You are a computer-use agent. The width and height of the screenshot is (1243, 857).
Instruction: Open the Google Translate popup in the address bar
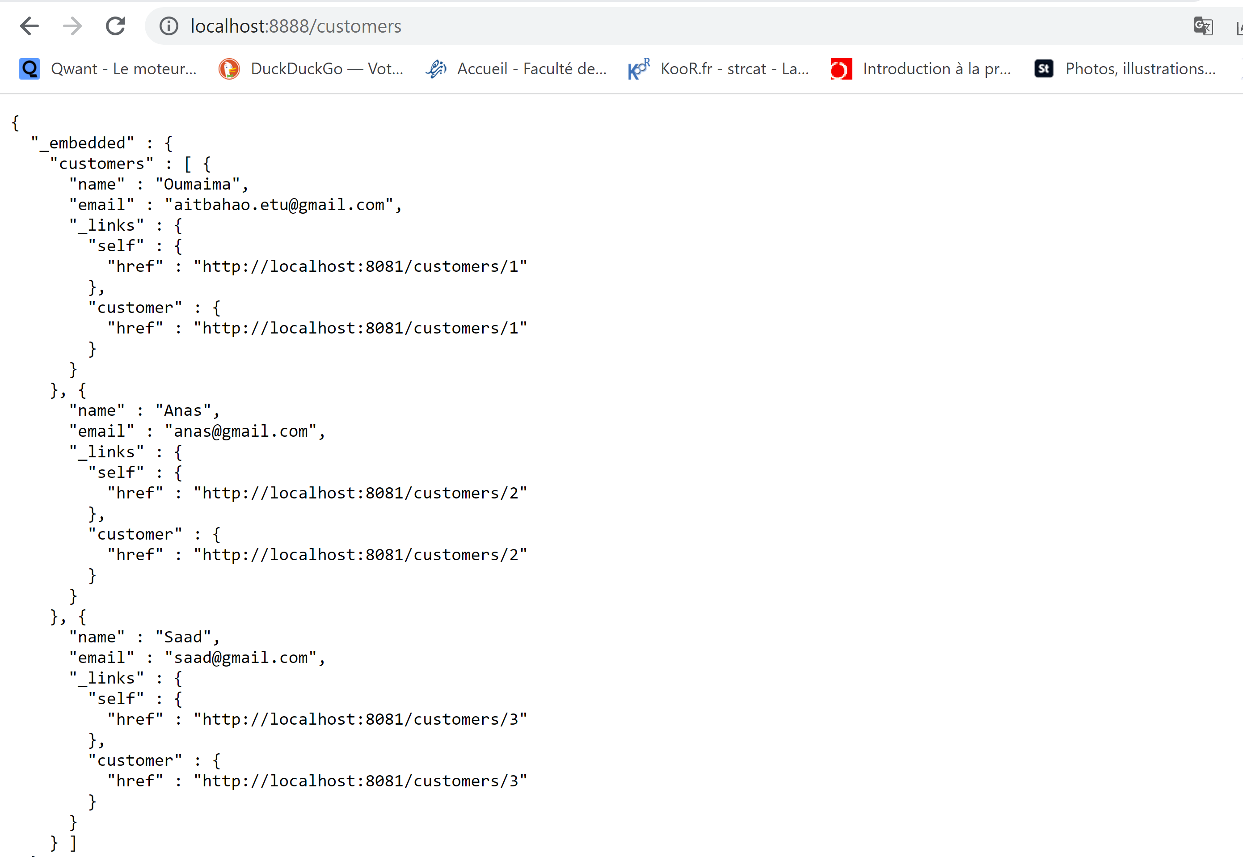[1203, 26]
